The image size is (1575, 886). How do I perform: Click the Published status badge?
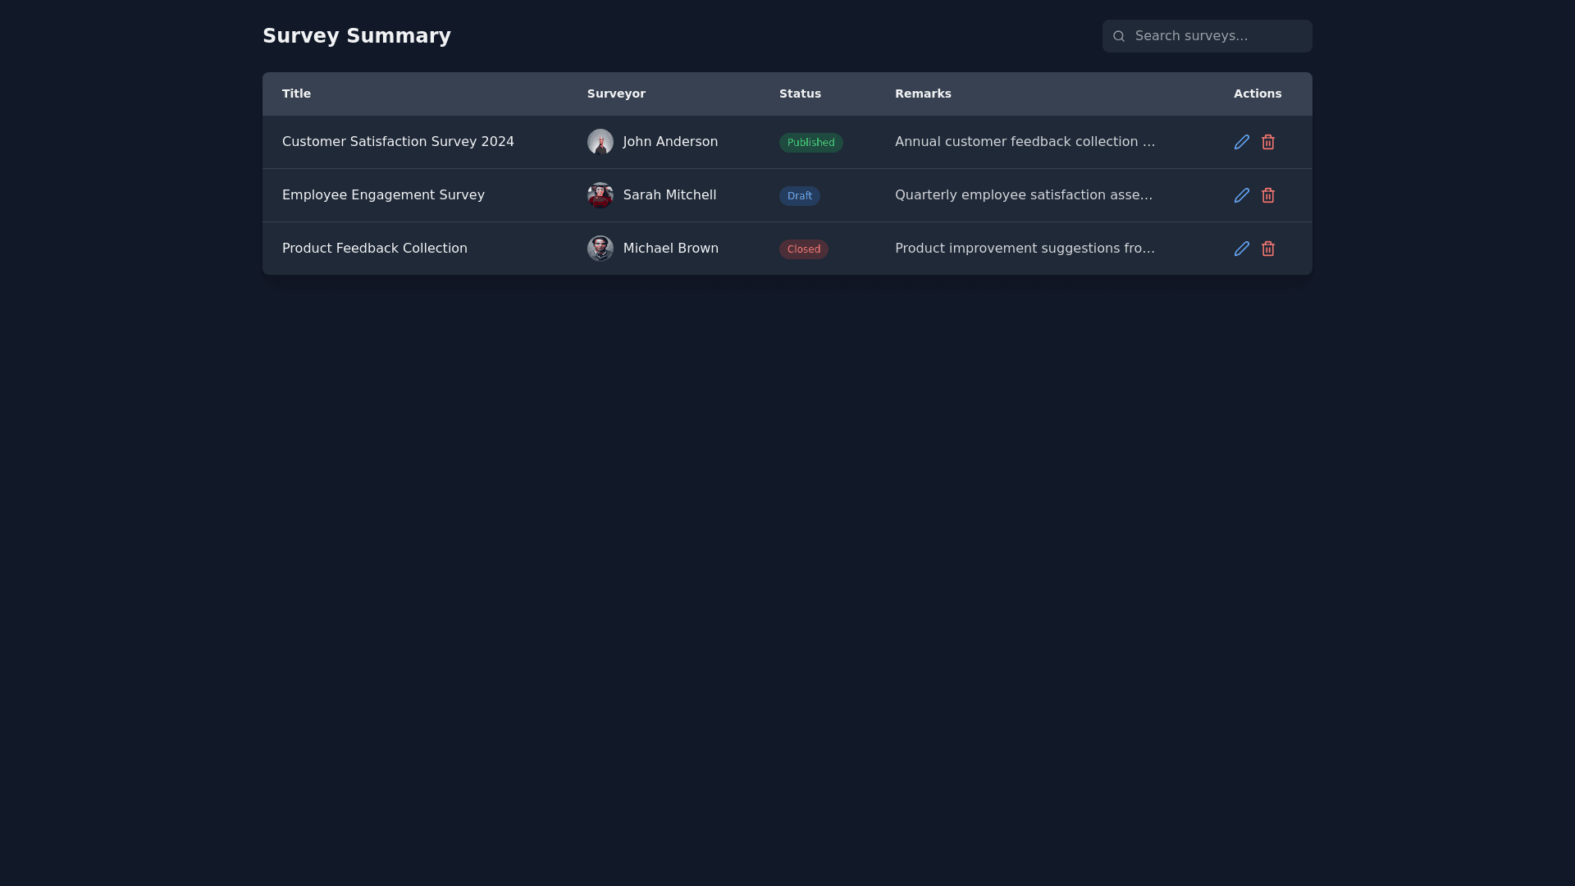810,143
